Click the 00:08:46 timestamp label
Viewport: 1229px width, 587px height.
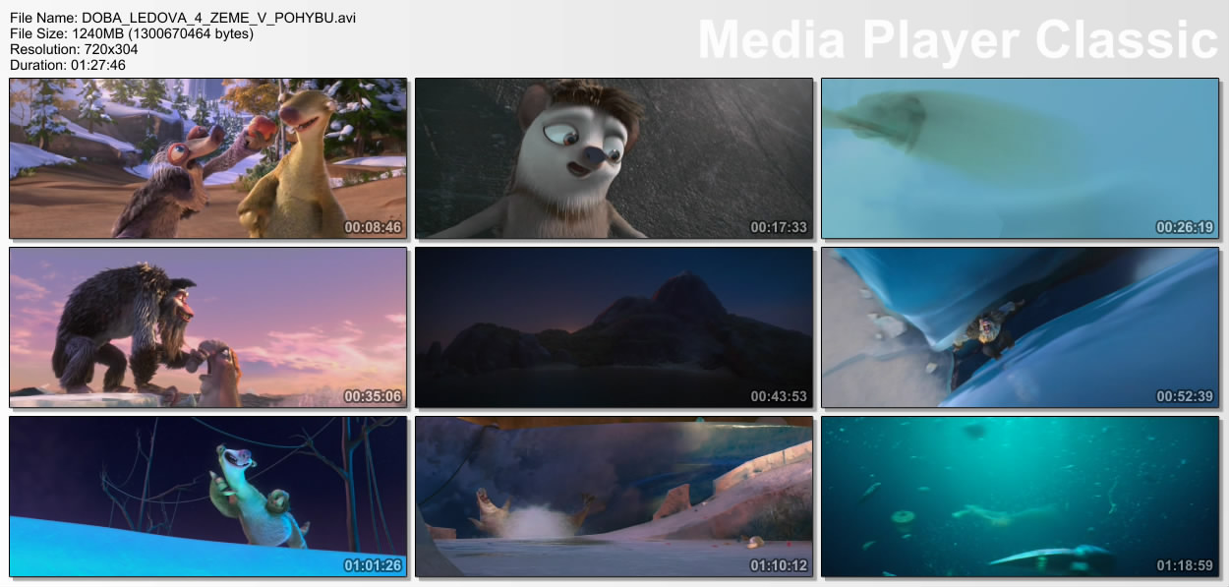coord(373,228)
